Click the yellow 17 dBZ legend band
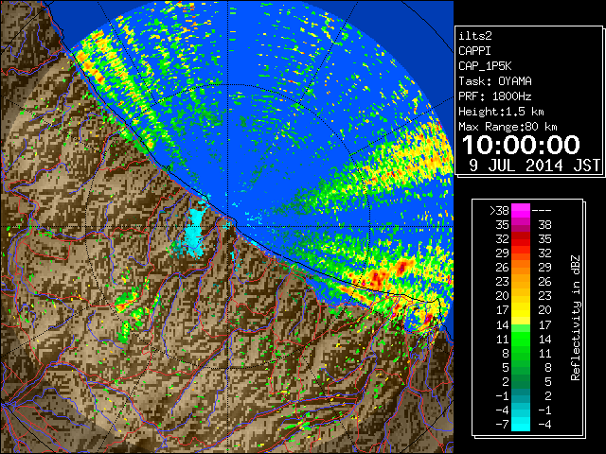Screen dimensions: 606x454 tap(521, 310)
